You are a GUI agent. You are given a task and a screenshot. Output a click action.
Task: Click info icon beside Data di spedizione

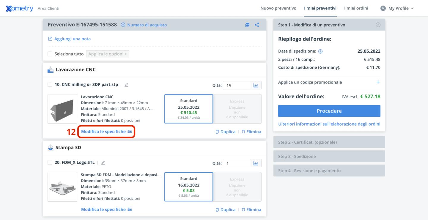coord(320,51)
